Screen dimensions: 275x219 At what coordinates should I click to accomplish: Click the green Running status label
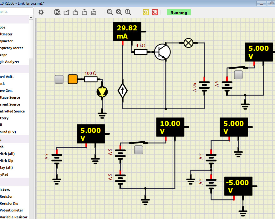[x=179, y=13]
